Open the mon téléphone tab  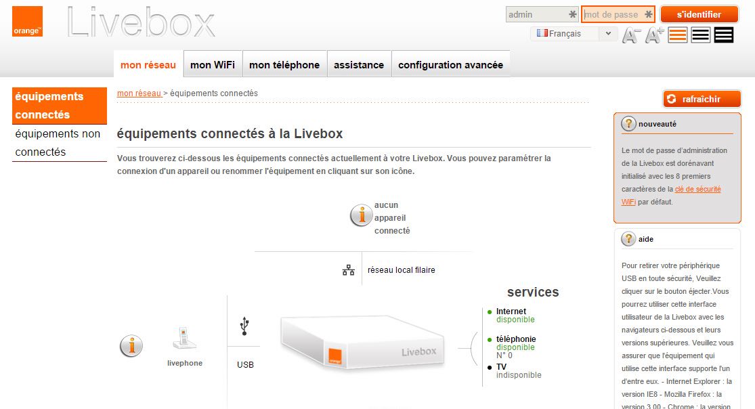click(x=284, y=64)
